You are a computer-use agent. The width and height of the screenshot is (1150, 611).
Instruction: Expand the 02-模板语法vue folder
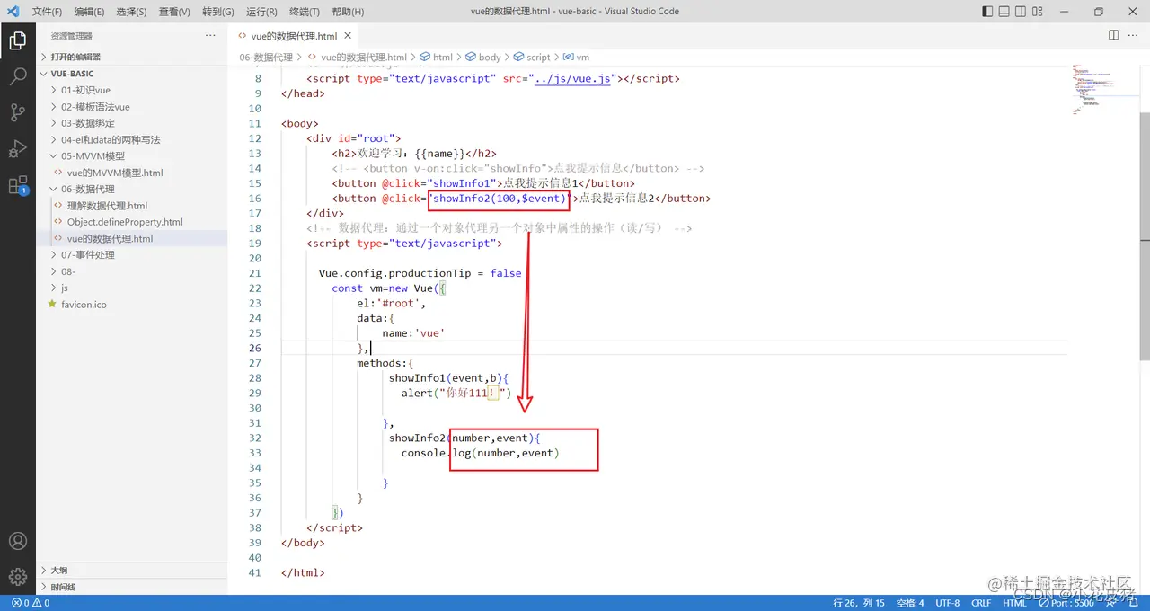pos(131,107)
